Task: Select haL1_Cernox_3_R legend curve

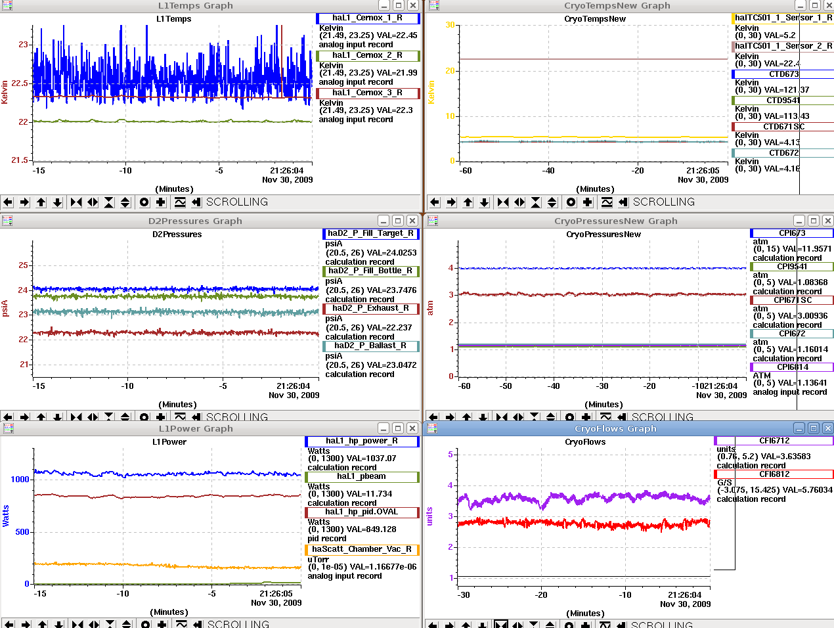Action: tap(368, 93)
